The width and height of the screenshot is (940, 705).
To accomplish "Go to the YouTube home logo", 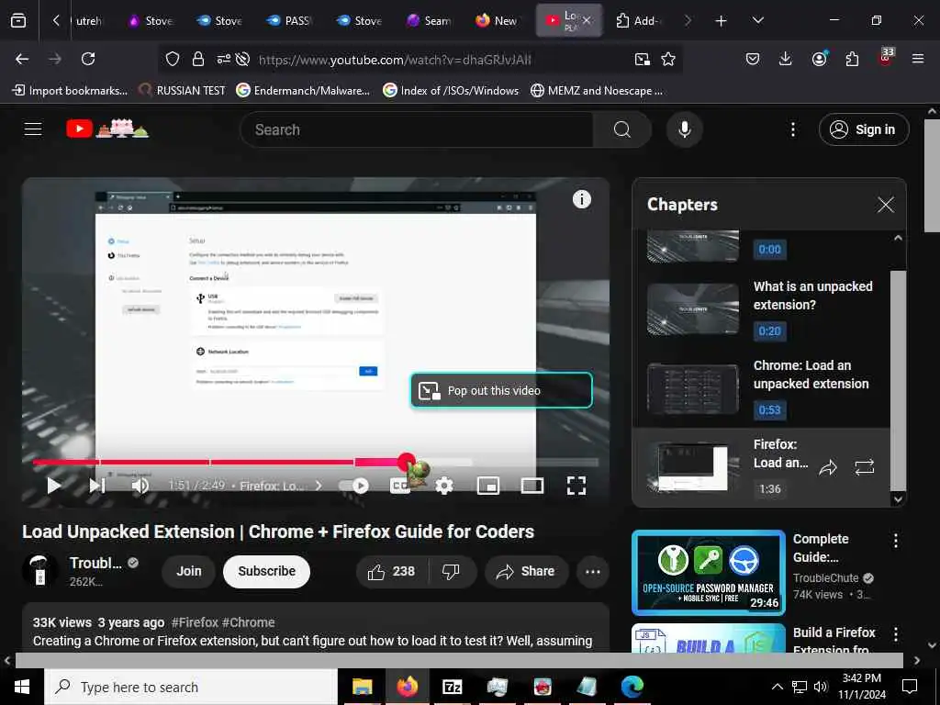I will (107, 129).
